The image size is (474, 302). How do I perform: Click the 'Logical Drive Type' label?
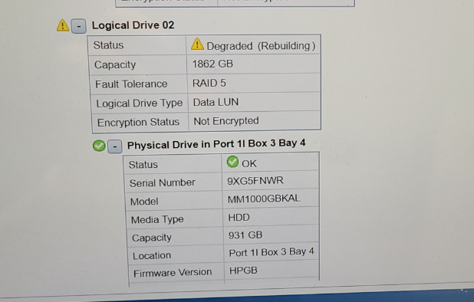[140, 103]
